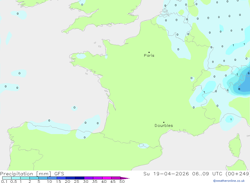Click the Dourbies location label
The width and height of the screenshot is (250, 183).
(164, 126)
